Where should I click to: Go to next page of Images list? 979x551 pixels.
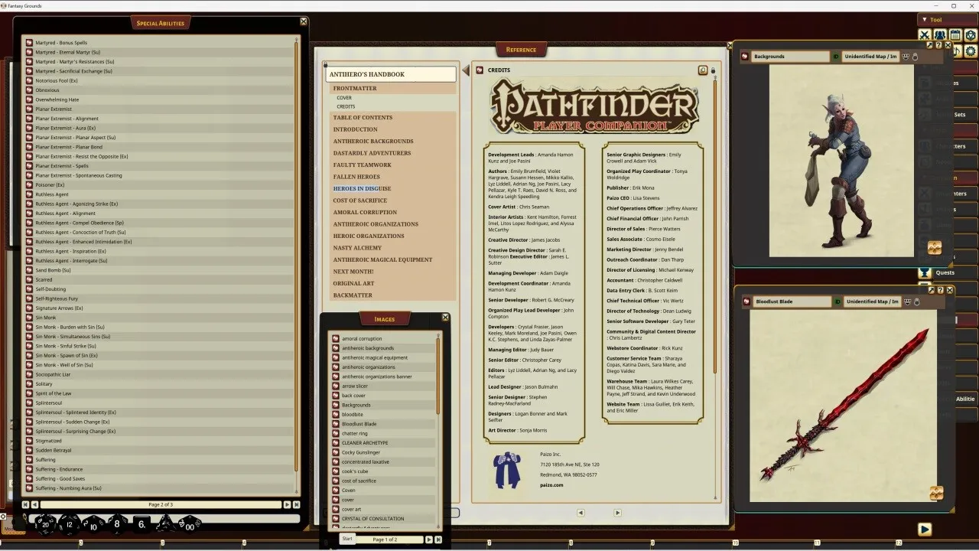pyautogui.click(x=428, y=540)
